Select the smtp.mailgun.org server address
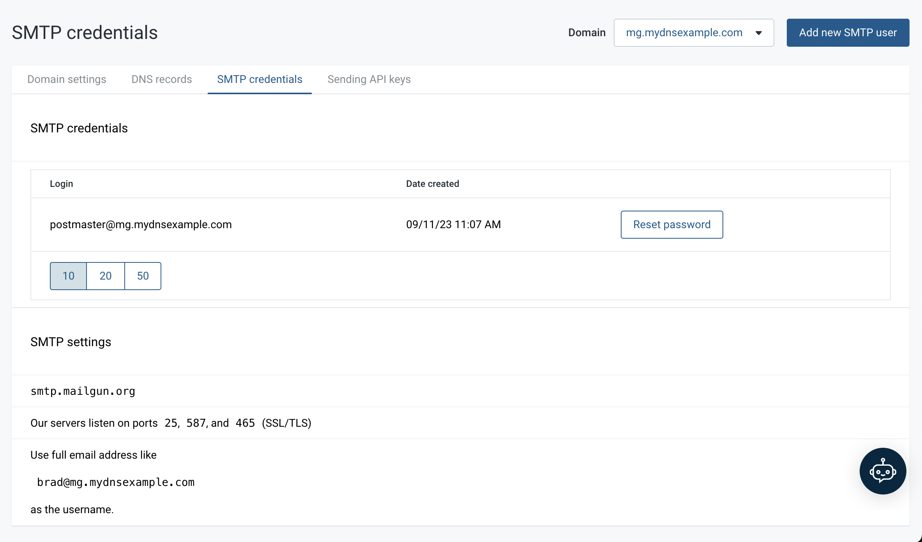 coord(83,391)
